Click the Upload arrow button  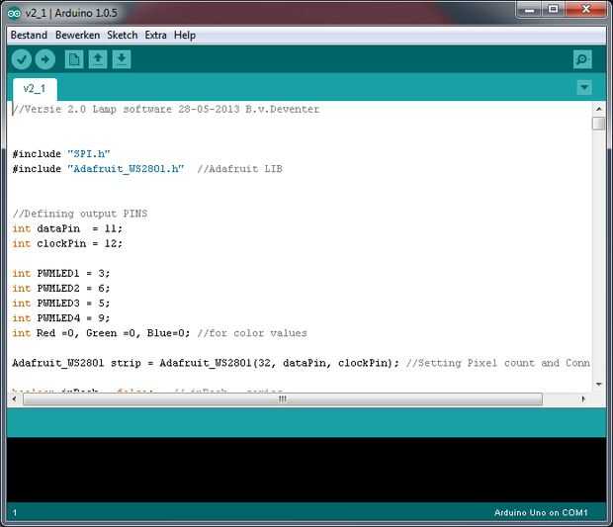[44, 59]
